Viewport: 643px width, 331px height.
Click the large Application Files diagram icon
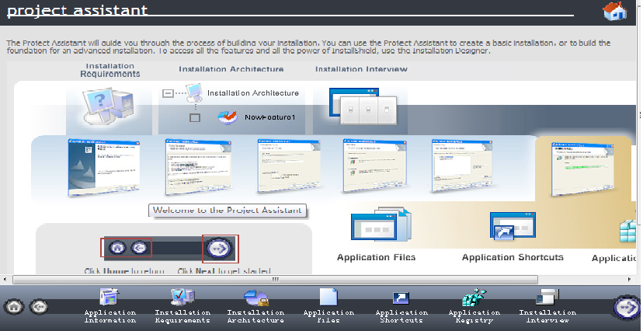pos(381,225)
